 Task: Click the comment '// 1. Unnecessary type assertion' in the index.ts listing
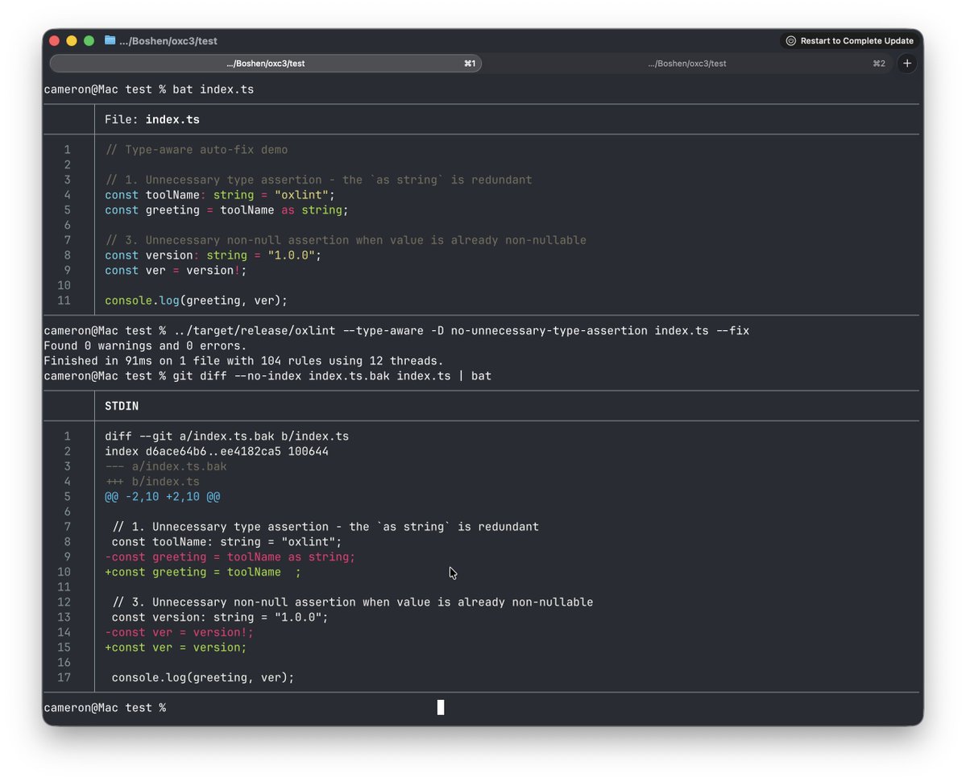[x=318, y=180]
